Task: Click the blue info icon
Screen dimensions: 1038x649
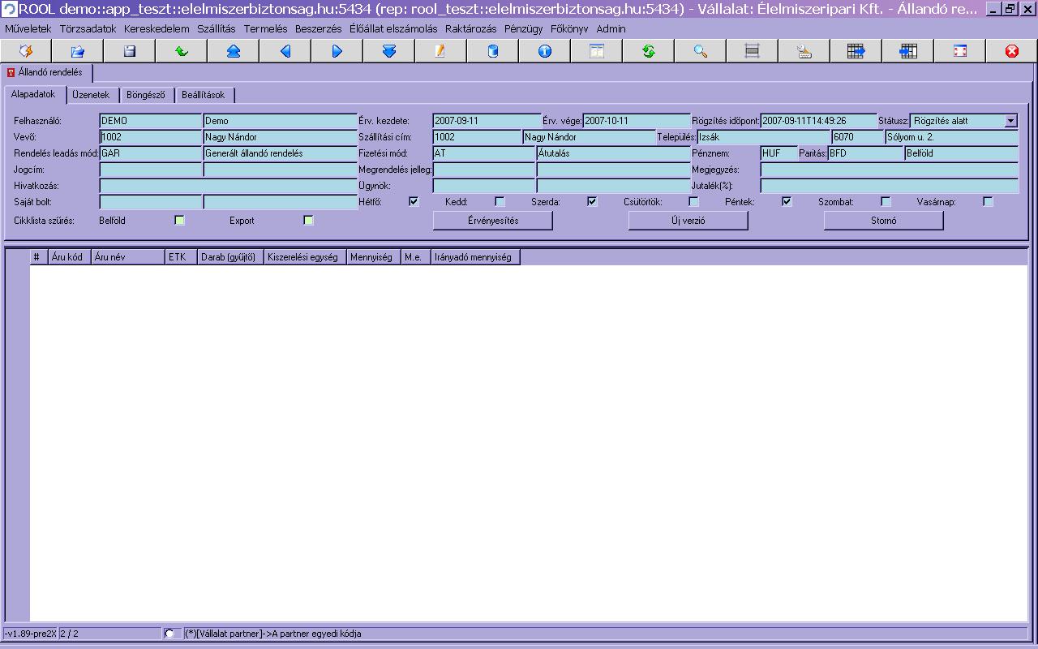Action: (545, 51)
